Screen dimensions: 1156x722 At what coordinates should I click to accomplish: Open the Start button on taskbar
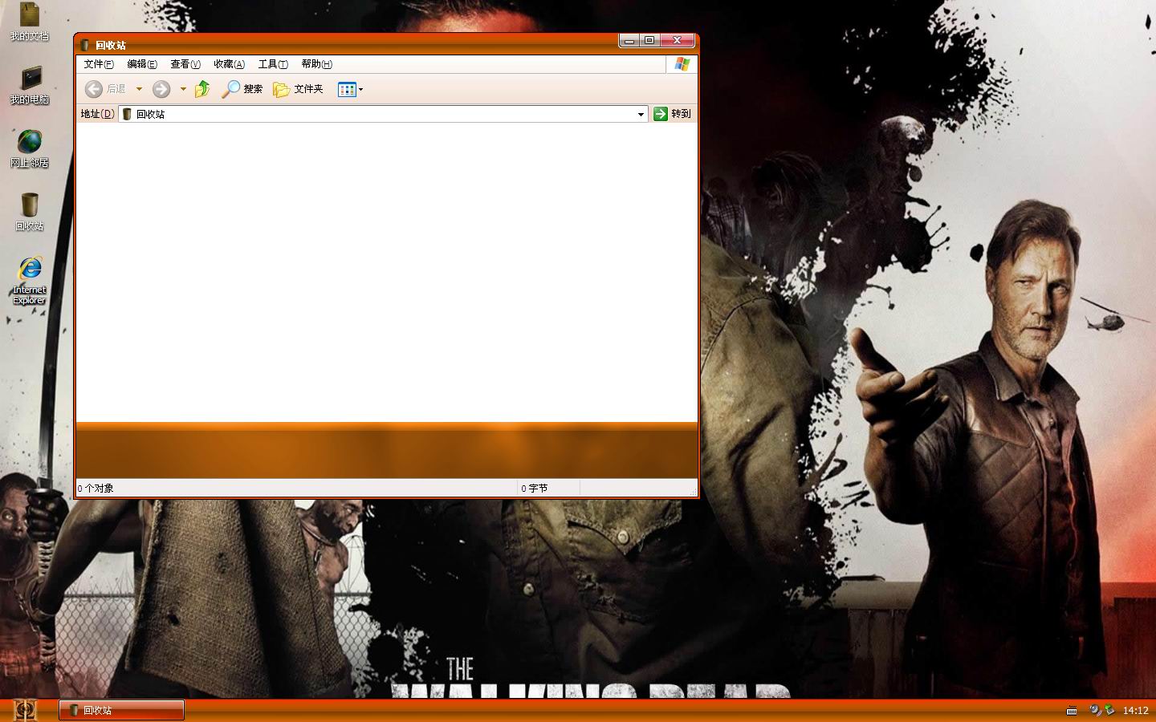pos(24,710)
